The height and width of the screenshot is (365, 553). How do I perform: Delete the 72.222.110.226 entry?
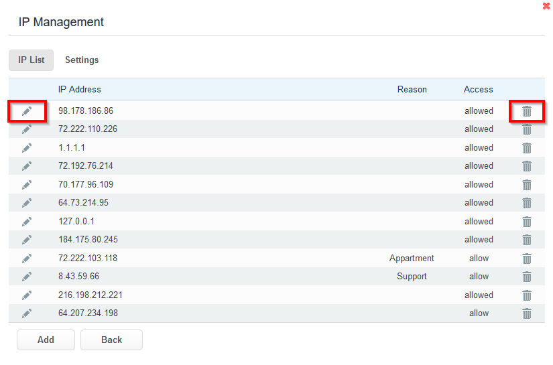coord(527,129)
